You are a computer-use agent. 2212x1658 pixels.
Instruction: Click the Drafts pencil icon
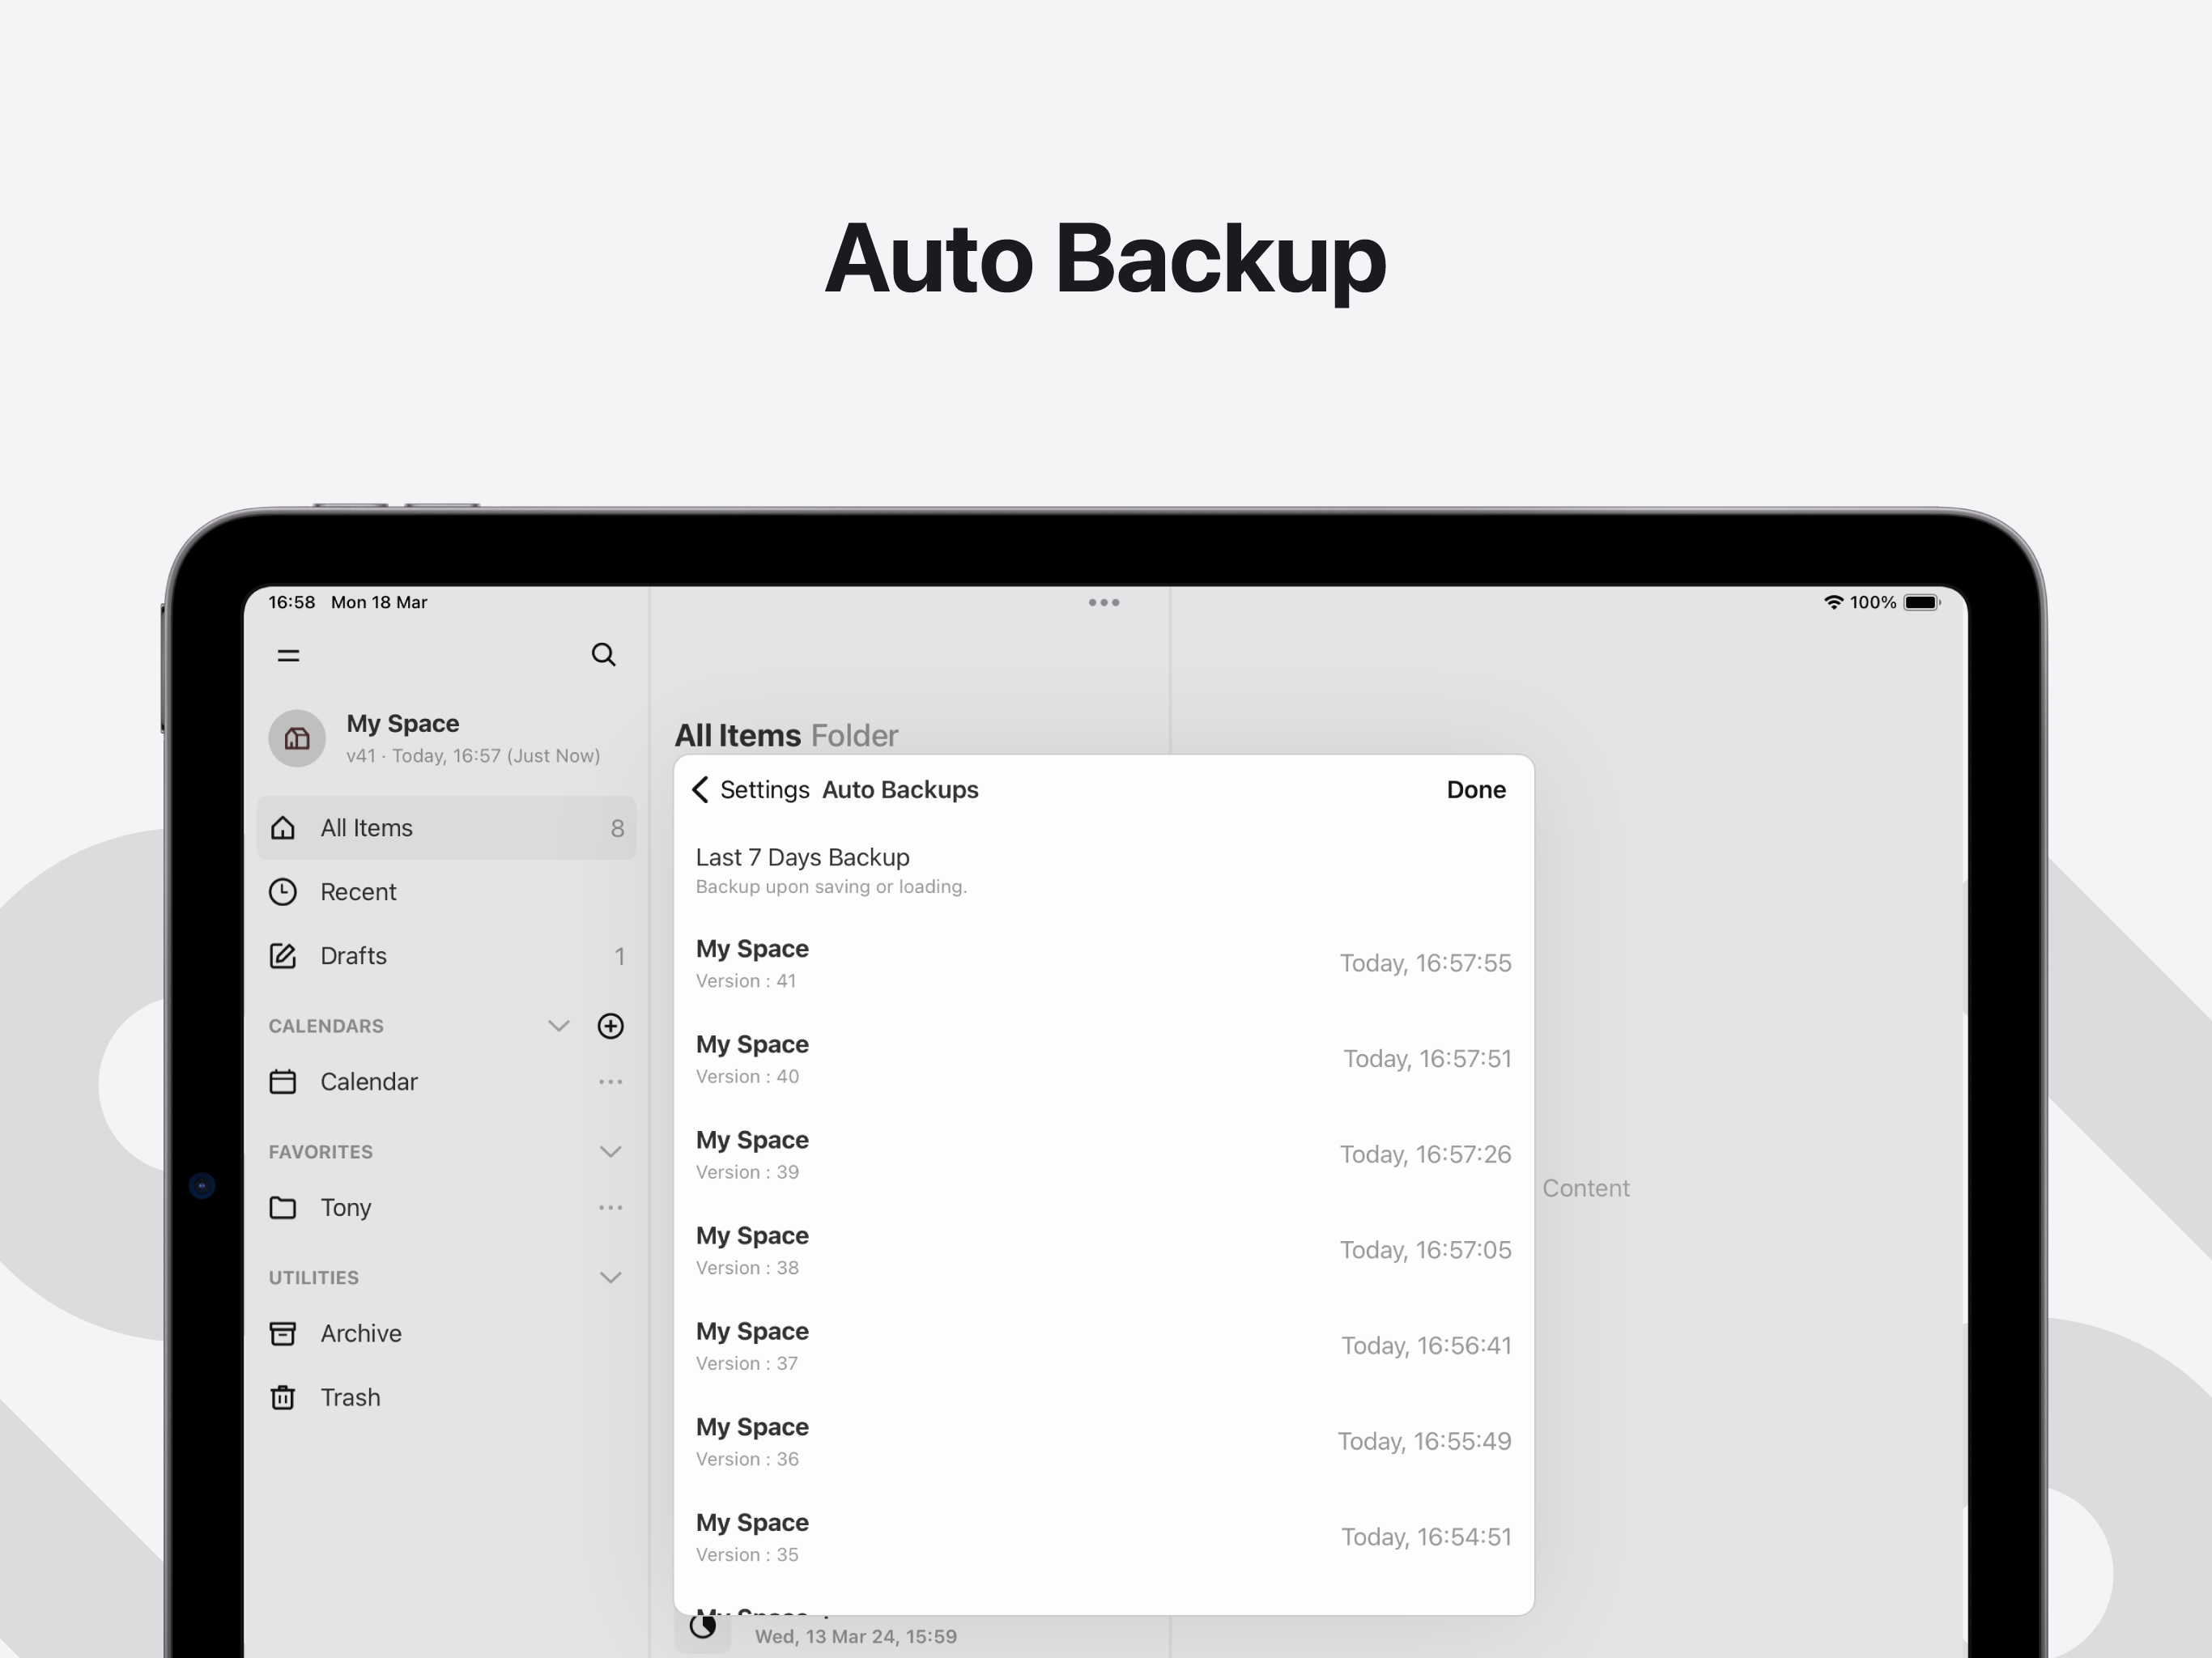[283, 956]
